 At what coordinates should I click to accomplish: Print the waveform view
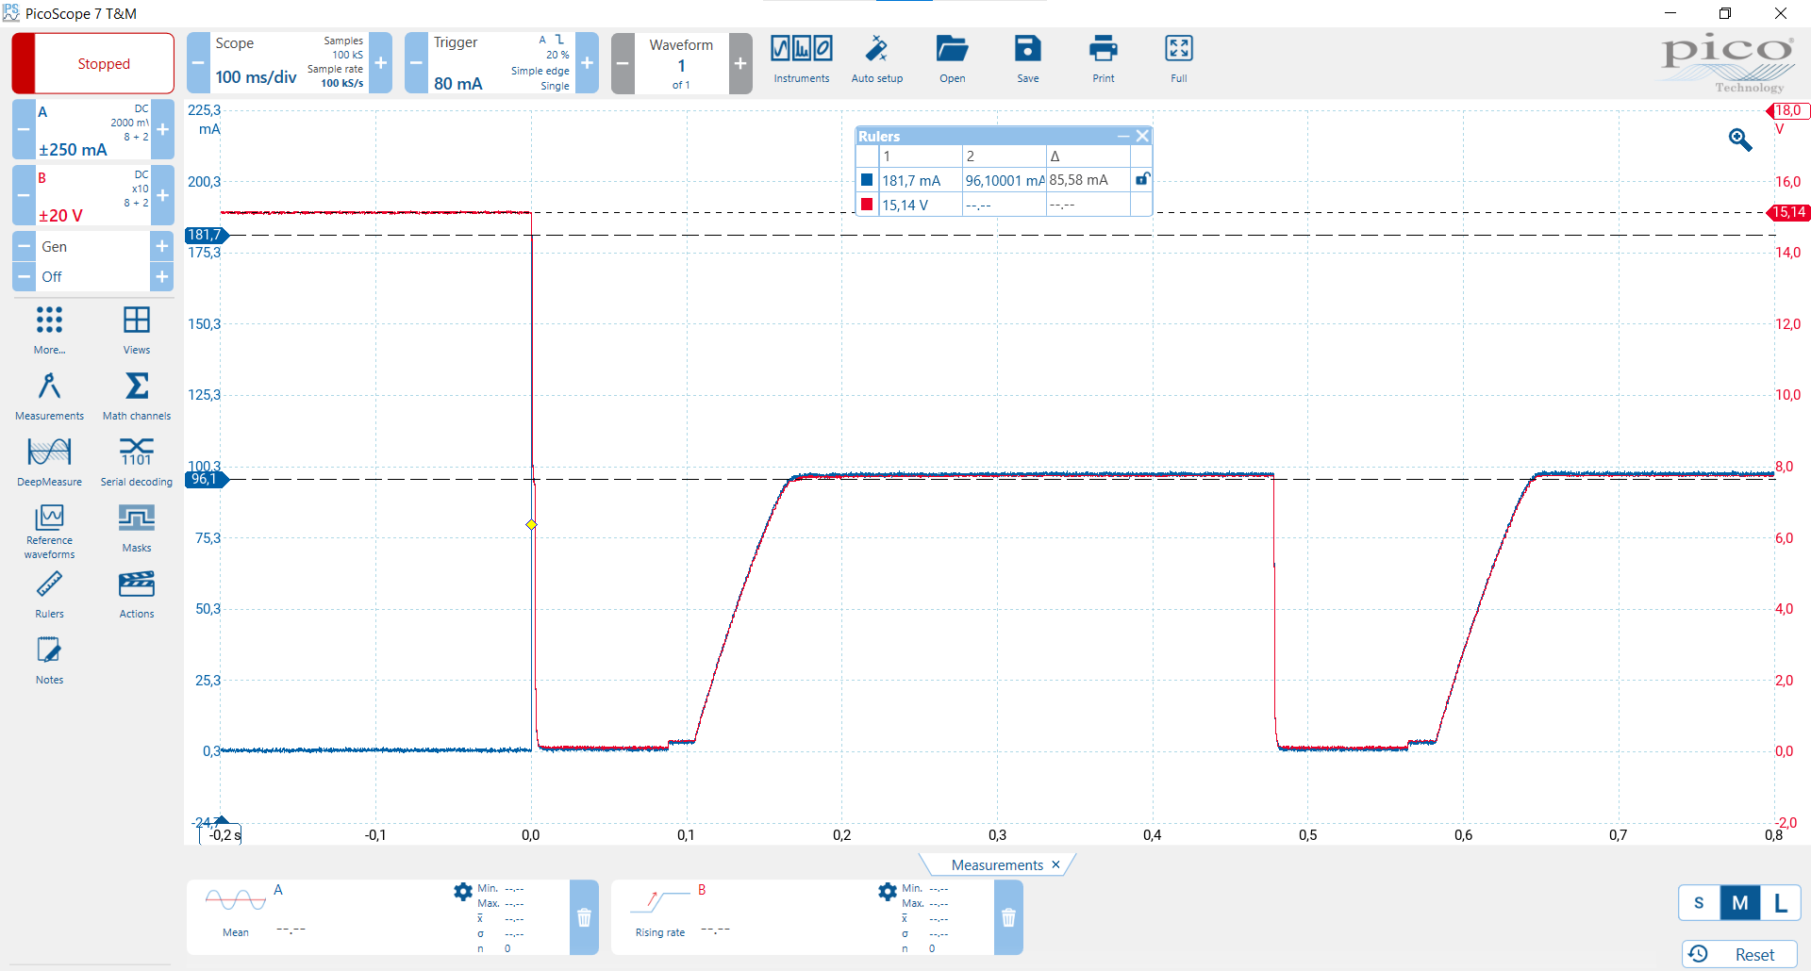tap(1104, 60)
